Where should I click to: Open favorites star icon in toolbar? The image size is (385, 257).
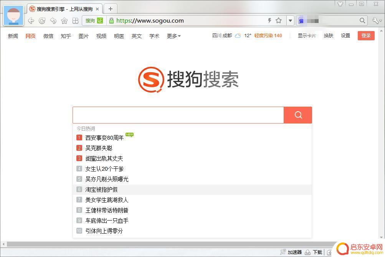(x=64, y=21)
